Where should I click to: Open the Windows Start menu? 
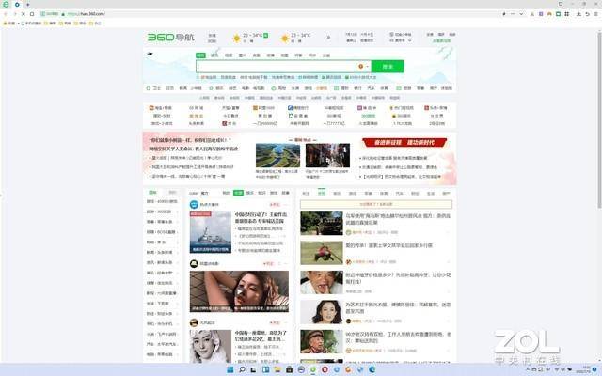[230, 369]
